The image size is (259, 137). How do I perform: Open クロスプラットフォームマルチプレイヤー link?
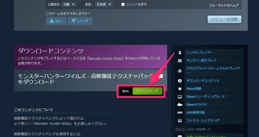[x=213, y=70]
